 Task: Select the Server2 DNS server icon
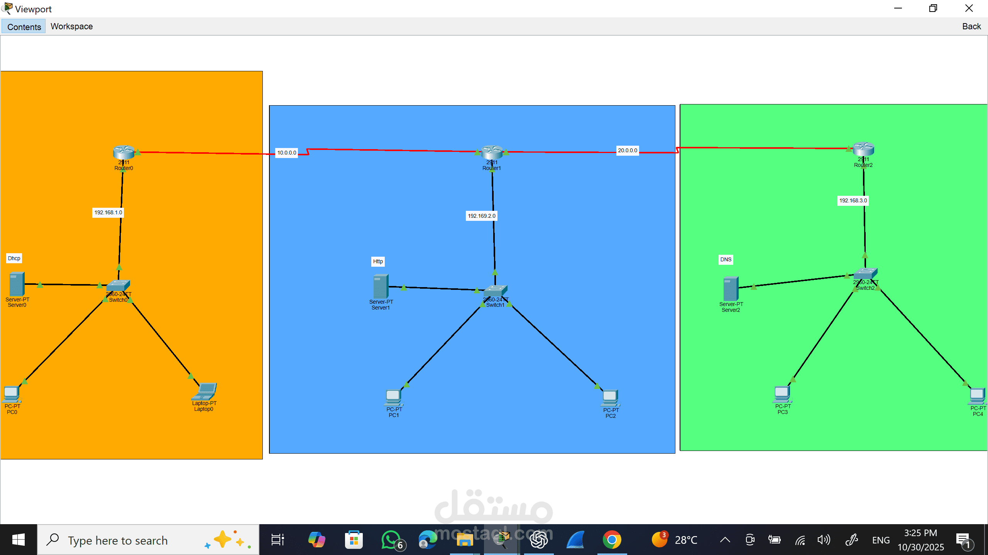point(731,288)
